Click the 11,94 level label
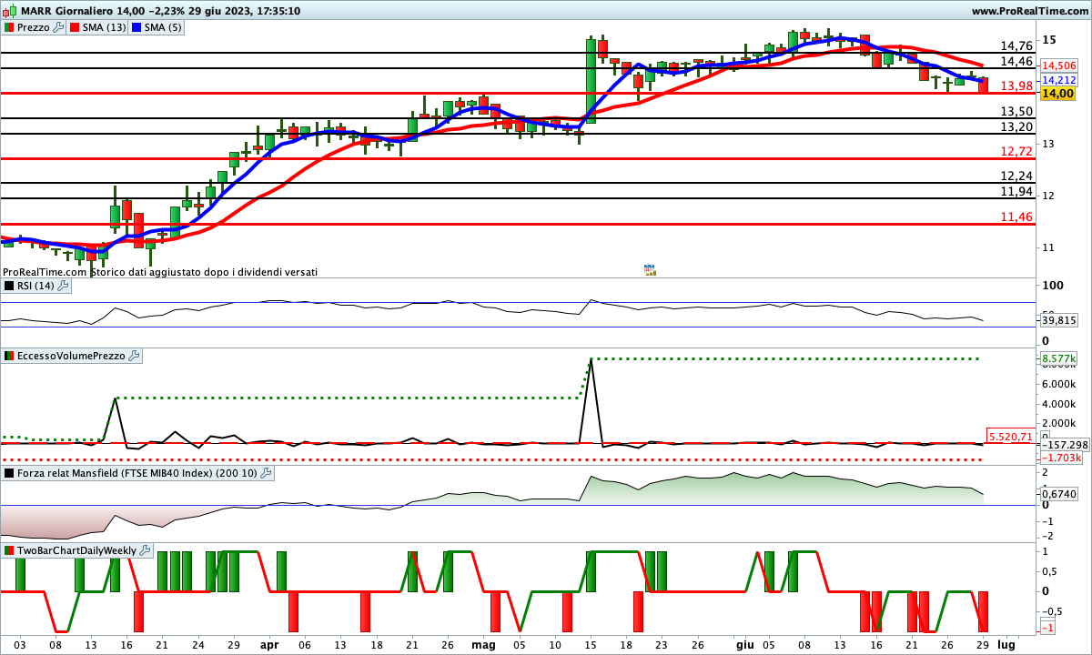This screenshot has height=655, width=1092. [1016, 191]
